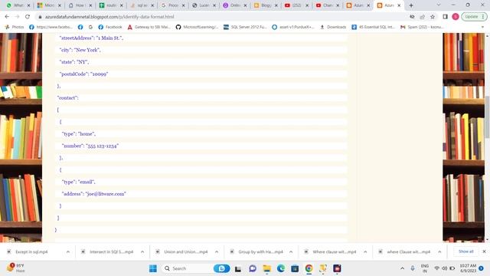
Task: Click the "streetAddress": "1 Main St." line
Action: point(91,38)
